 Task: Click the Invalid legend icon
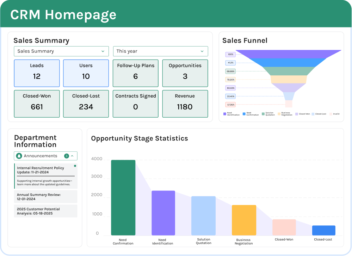(x=331, y=114)
